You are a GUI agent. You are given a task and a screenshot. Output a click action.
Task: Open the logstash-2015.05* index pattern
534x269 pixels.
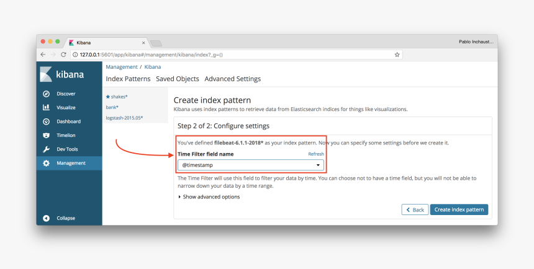pos(124,118)
